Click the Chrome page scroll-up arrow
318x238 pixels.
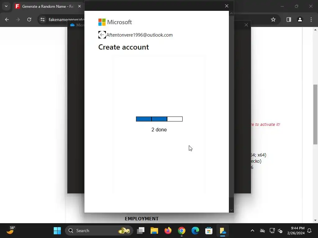pyautogui.click(x=315, y=30)
